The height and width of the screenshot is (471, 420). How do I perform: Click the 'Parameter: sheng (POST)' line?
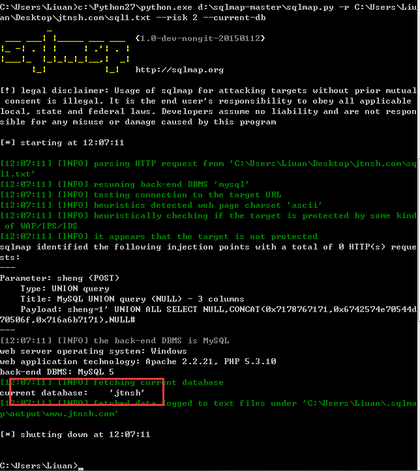60,278
